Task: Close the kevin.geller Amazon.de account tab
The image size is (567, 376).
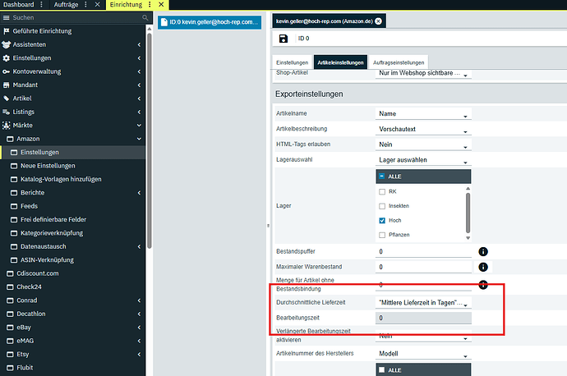Action: 378,21
